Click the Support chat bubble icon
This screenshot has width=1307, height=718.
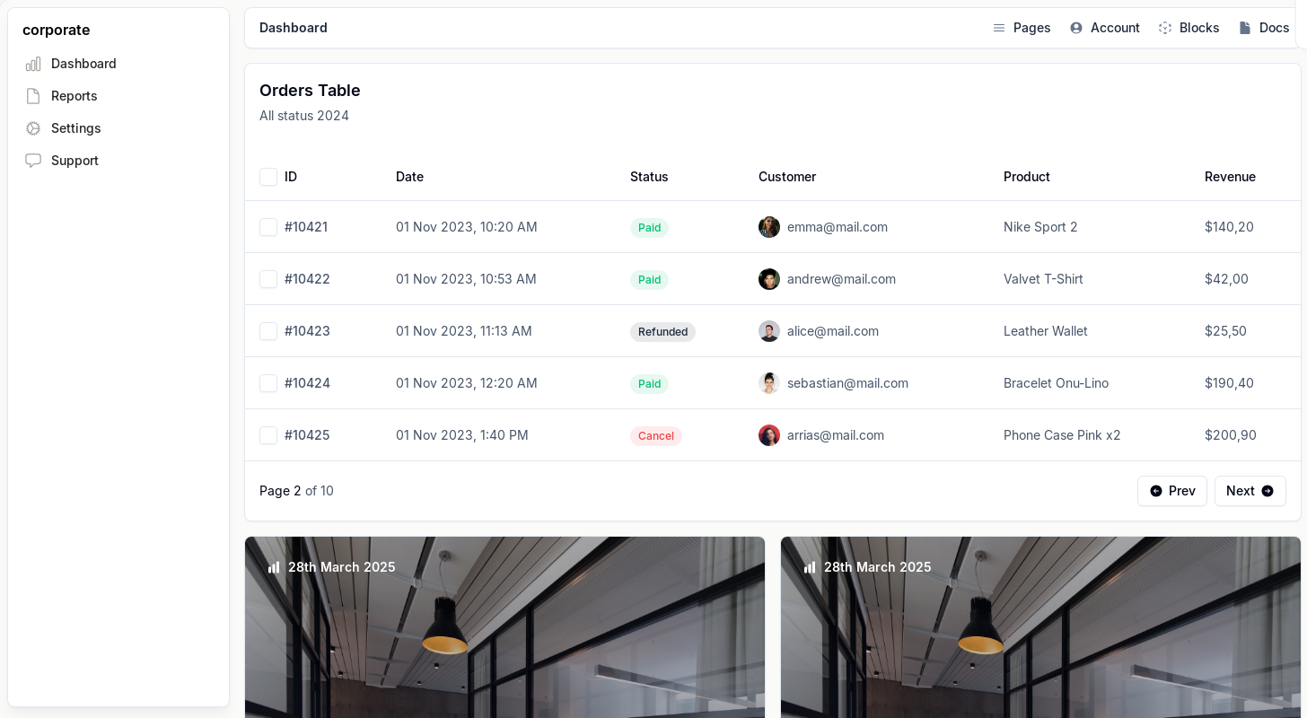(33, 161)
